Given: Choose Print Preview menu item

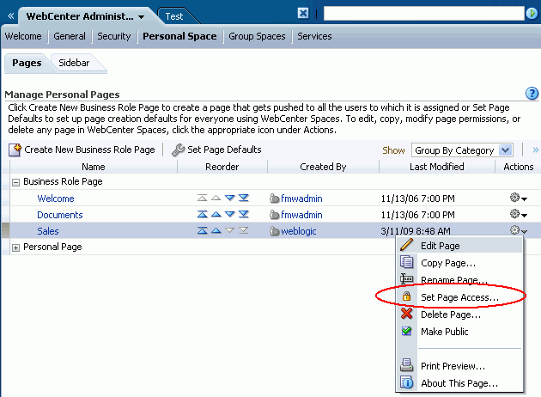Looking at the screenshot, I should pos(459,366).
